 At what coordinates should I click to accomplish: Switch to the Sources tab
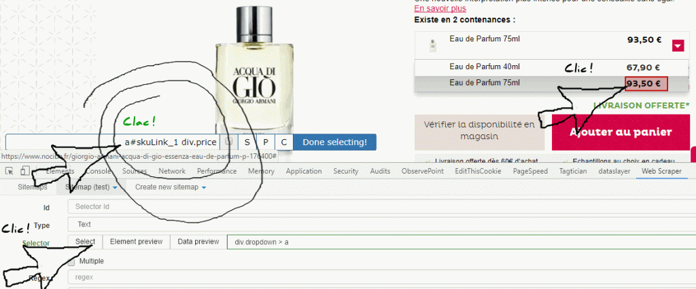(135, 171)
